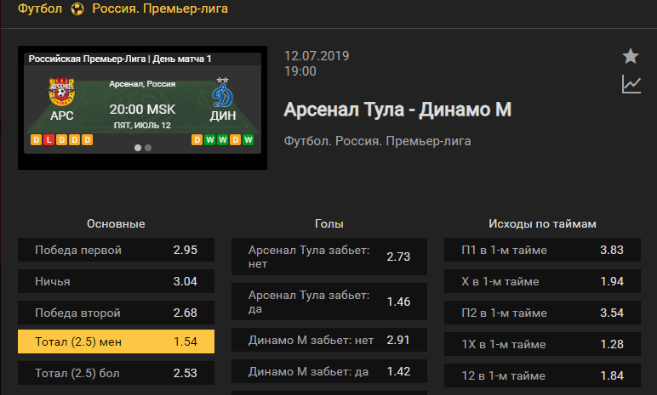Pick Х в 1-м тайме at 1.94
Image resolution: width=657 pixels, height=395 pixels.
point(543,281)
